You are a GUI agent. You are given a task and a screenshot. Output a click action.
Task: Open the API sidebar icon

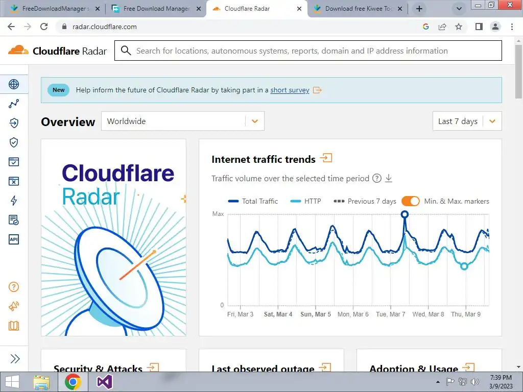point(14,239)
